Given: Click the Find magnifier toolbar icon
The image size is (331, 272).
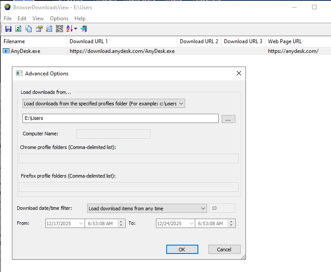Looking at the screenshot, I should 49,29.
